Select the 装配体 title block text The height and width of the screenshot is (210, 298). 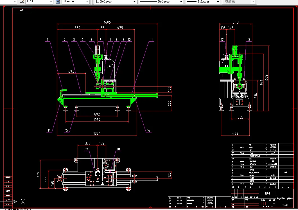point(268,193)
